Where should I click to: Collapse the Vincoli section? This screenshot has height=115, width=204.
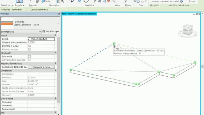pos(55,35)
